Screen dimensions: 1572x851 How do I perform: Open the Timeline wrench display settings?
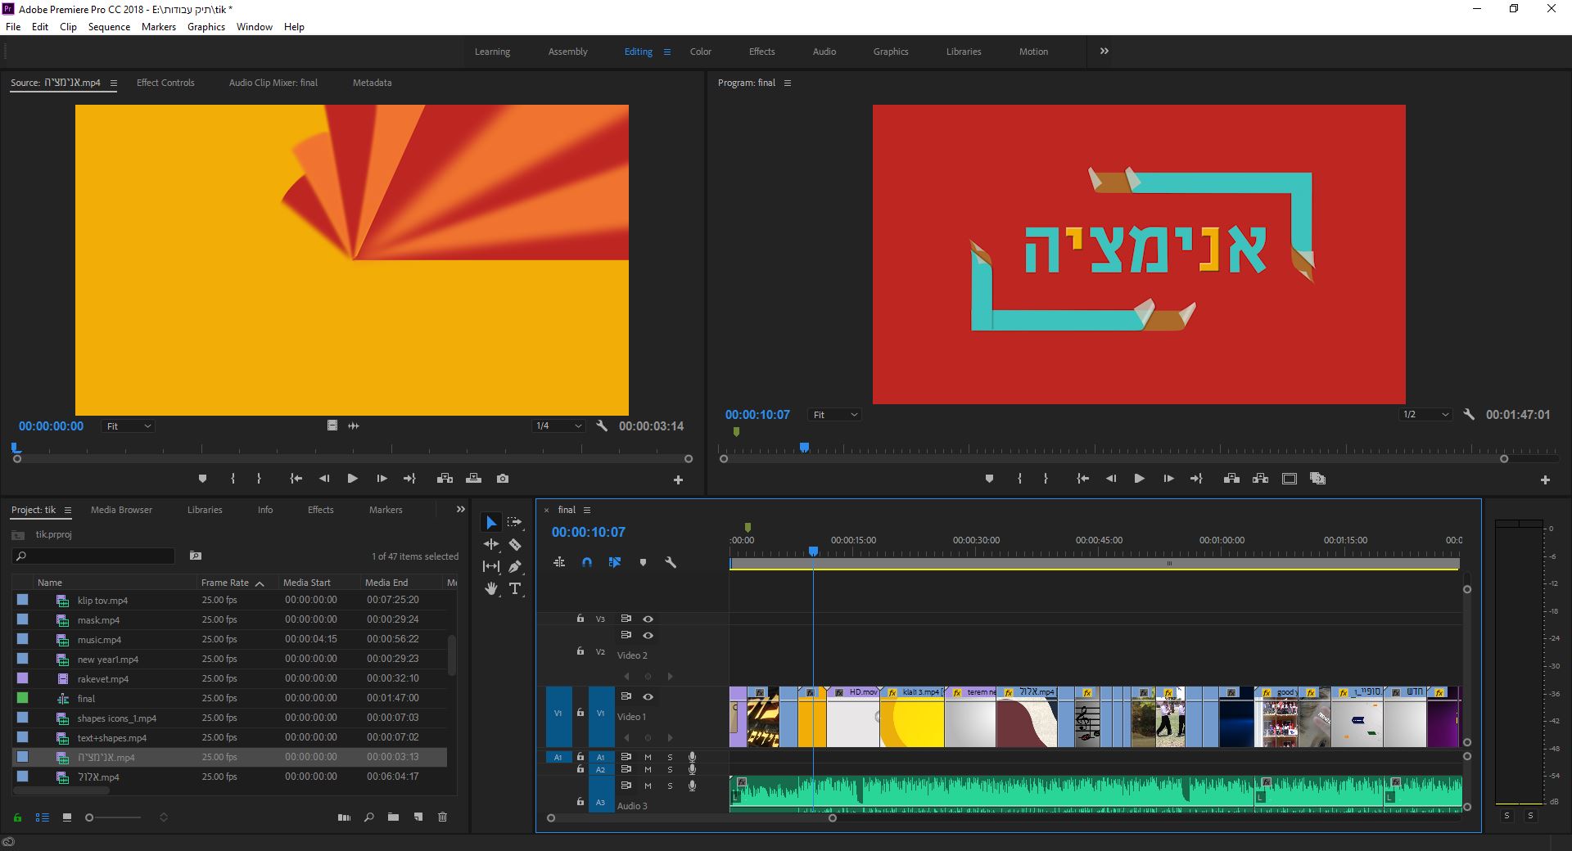(671, 562)
